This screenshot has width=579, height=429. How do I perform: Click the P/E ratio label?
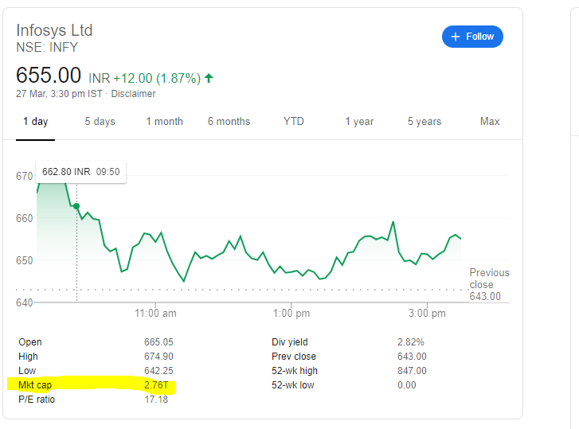coord(37,400)
